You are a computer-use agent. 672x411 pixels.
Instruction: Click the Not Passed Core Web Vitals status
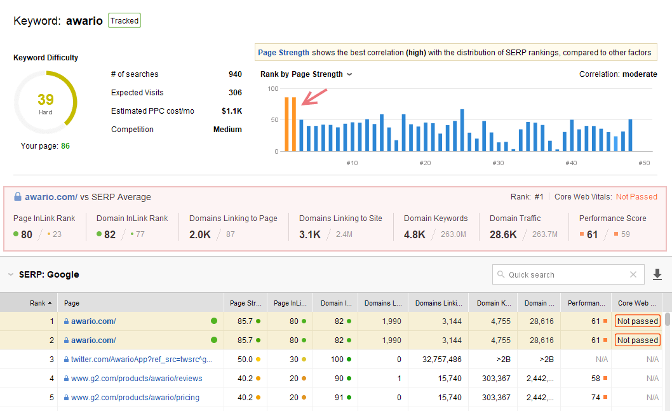pyautogui.click(x=636, y=197)
